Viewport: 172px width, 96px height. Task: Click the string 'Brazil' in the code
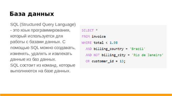click(x=137, y=49)
